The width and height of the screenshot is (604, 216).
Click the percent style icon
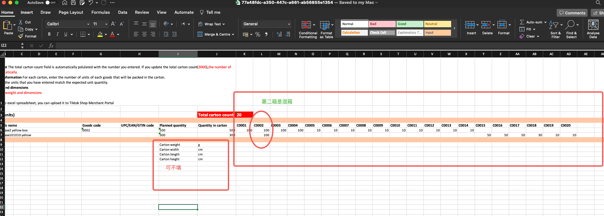[258, 34]
